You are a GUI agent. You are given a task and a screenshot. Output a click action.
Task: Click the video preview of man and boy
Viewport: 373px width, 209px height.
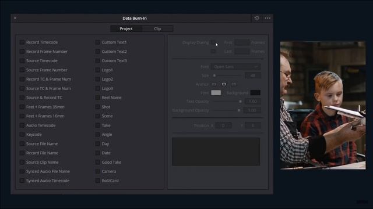(x=323, y=106)
